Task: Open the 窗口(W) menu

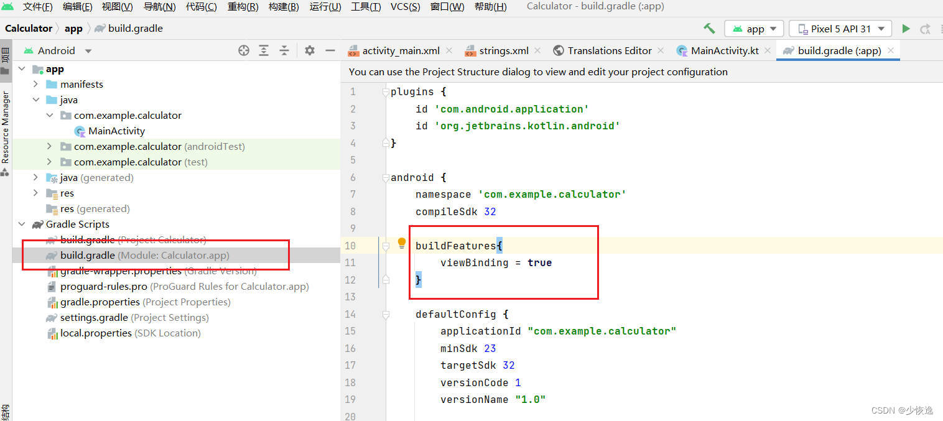Action: (447, 7)
